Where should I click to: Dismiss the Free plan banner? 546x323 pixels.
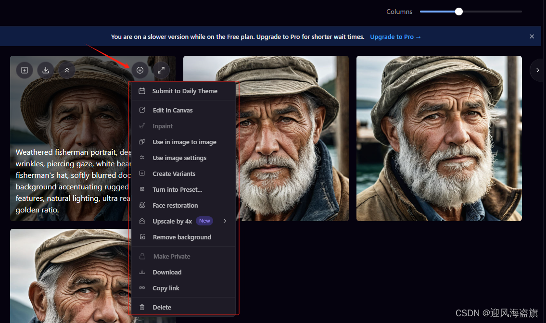(x=532, y=36)
